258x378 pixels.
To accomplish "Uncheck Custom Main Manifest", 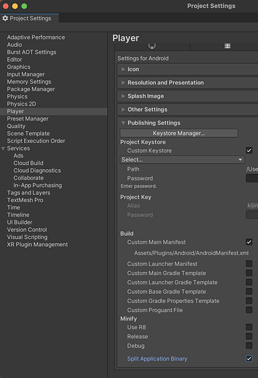I will (249, 242).
